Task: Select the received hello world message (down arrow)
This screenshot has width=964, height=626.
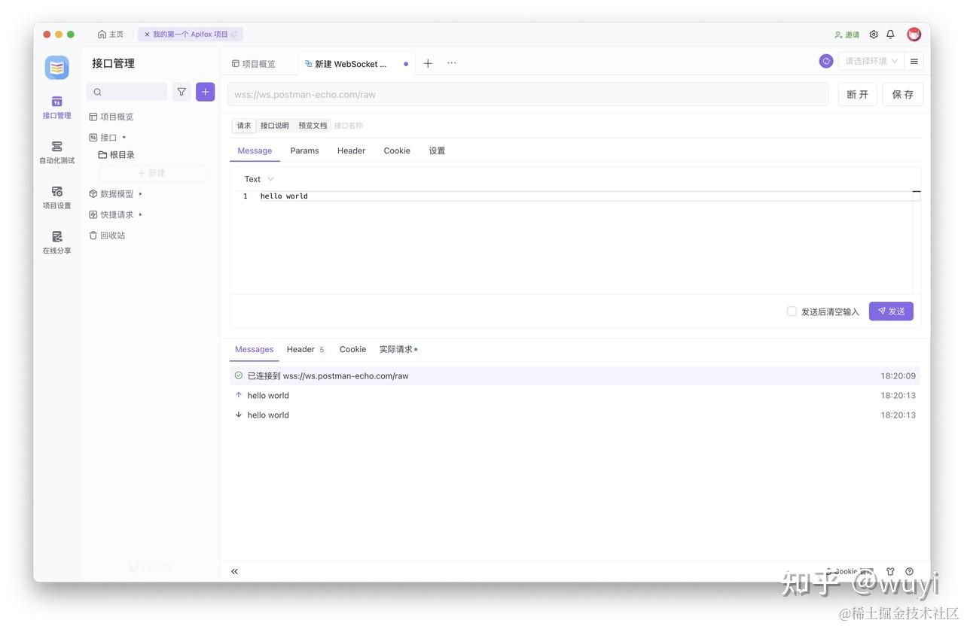Action: (575, 415)
